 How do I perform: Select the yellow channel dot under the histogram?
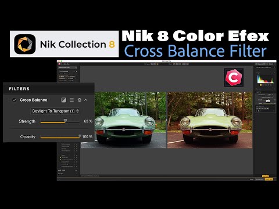(260, 85)
